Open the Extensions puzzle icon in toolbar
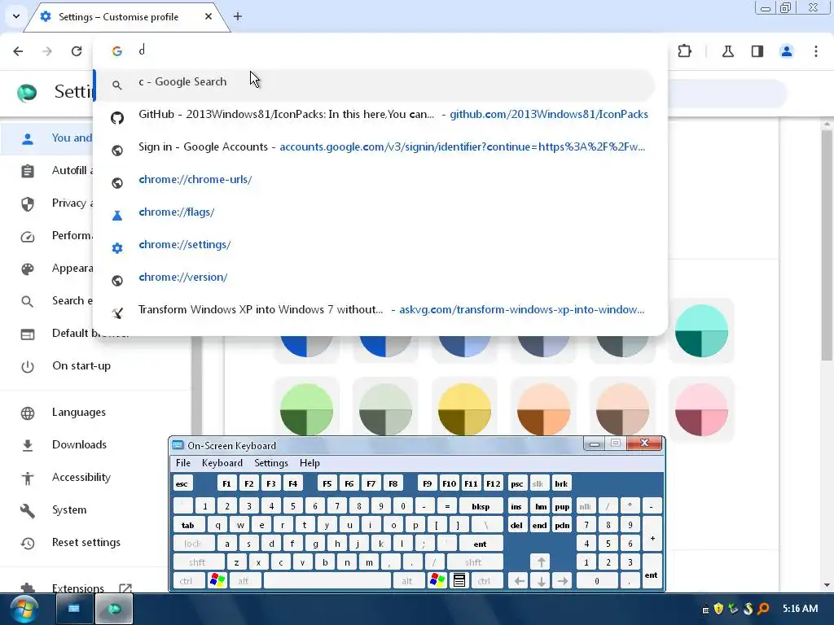The height and width of the screenshot is (625, 834). click(x=684, y=51)
